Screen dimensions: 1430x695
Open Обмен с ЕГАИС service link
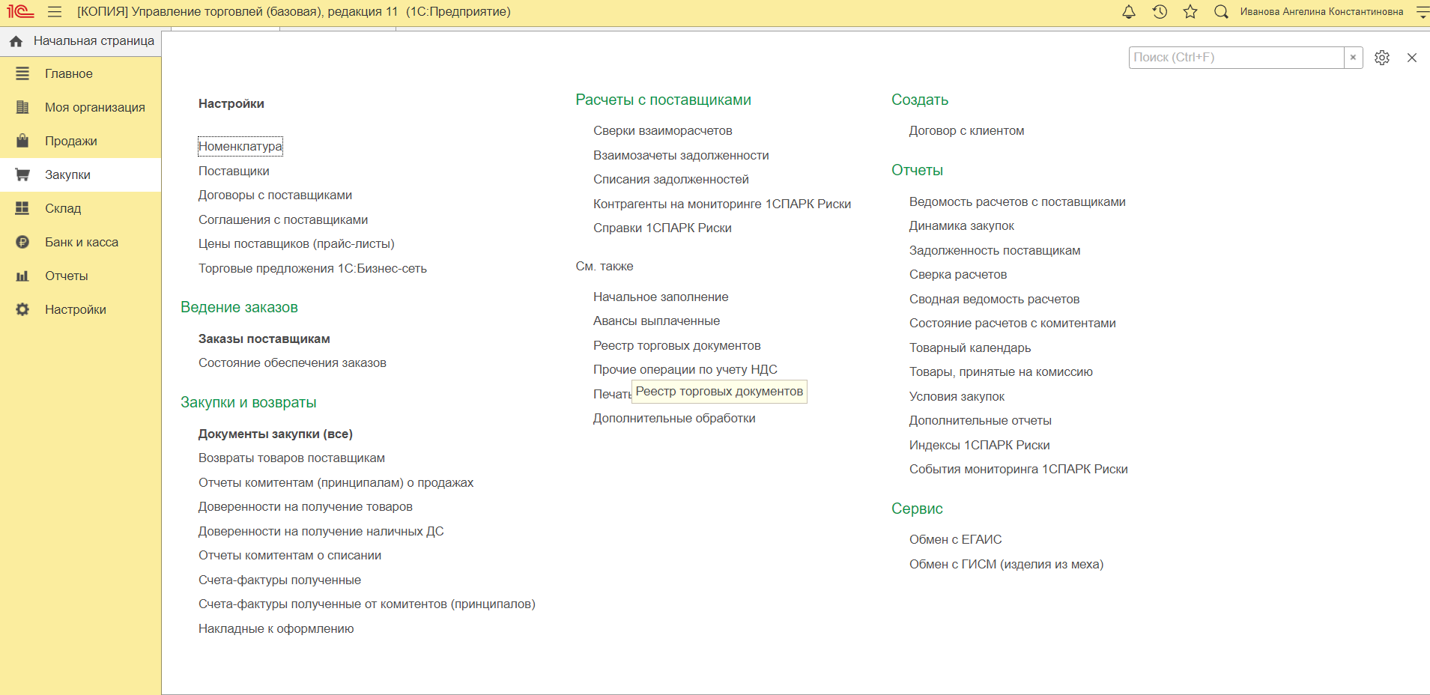[x=955, y=539]
